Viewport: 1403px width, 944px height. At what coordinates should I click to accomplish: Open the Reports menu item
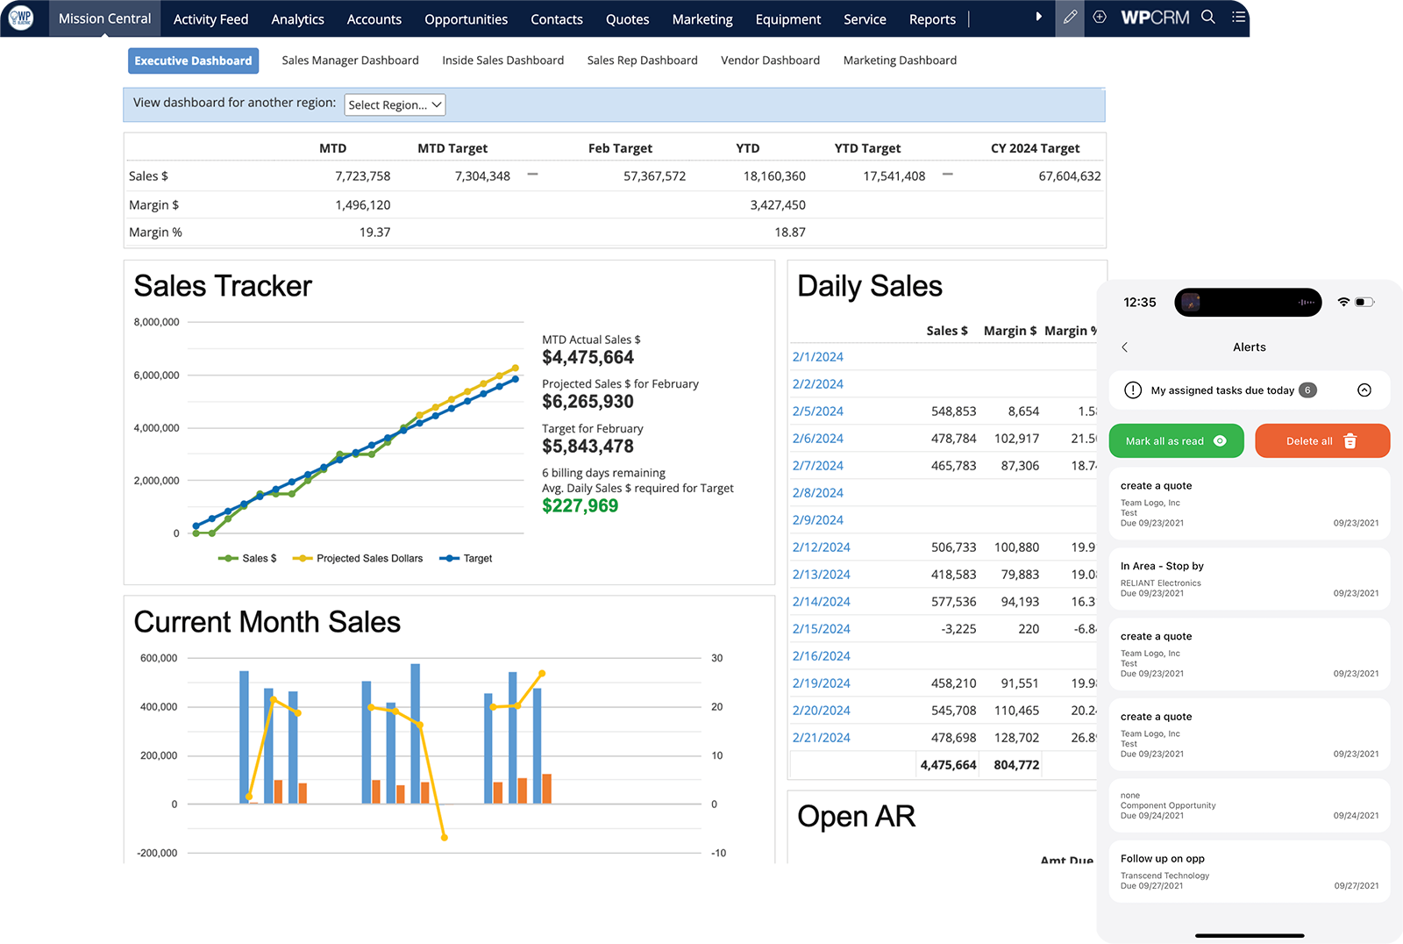932,19
